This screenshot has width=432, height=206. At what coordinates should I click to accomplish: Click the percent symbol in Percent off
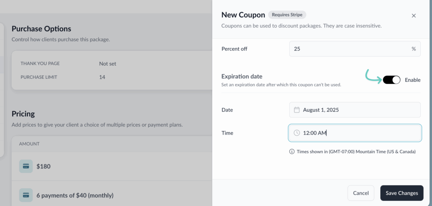[413, 49]
